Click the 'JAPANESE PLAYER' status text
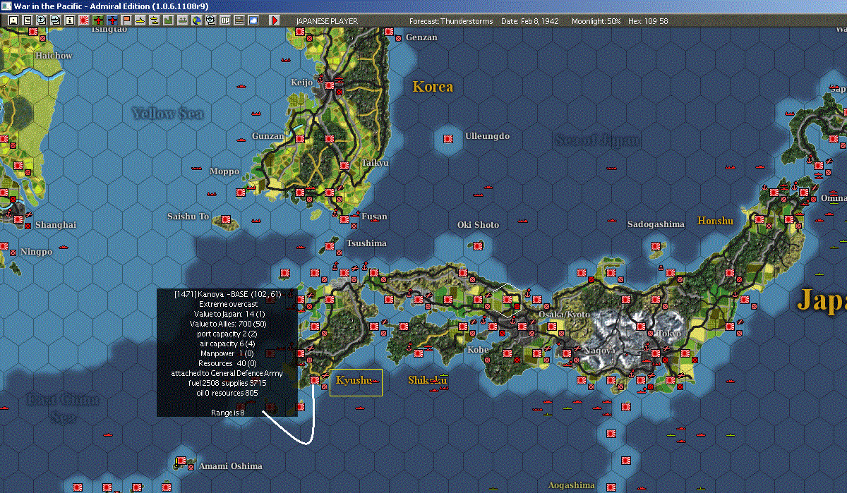This screenshot has width=847, height=493. [327, 21]
